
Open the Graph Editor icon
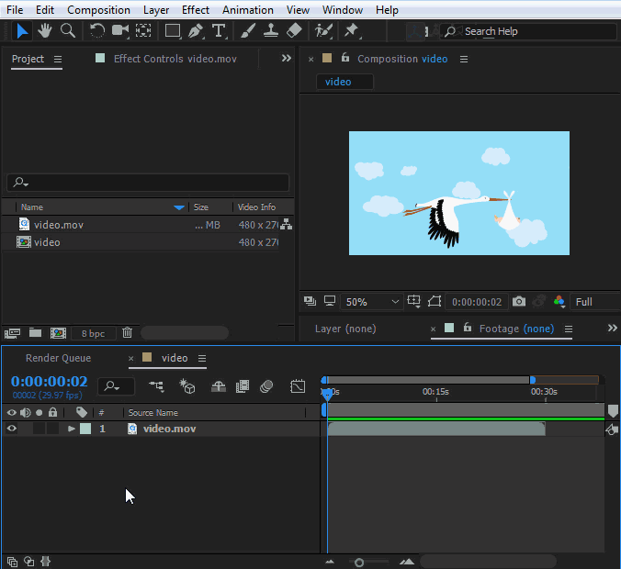(x=298, y=386)
